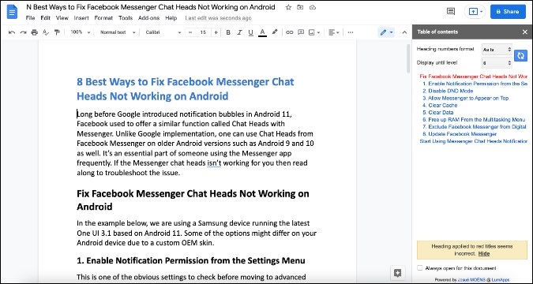Open the Edit menu
Screen dimensions: 533x284
pos(45,18)
